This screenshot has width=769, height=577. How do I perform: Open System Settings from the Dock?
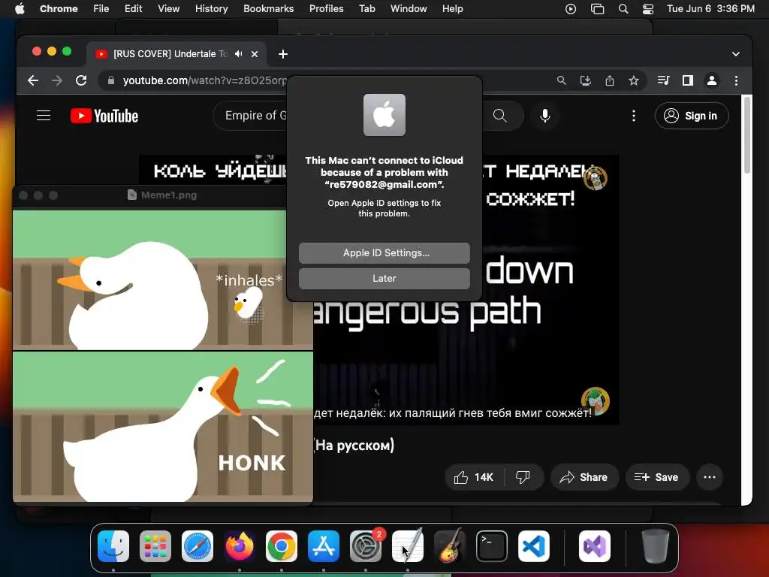(x=366, y=546)
